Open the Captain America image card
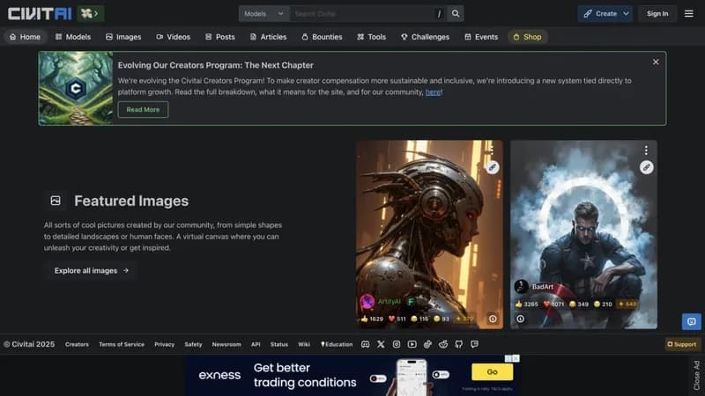 point(583,233)
